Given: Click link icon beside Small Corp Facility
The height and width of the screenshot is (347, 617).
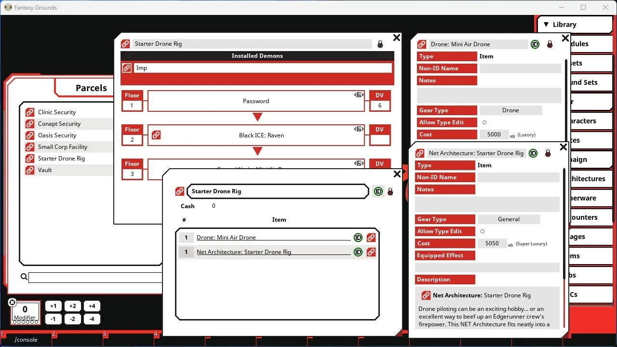Looking at the screenshot, I should tap(30, 147).
